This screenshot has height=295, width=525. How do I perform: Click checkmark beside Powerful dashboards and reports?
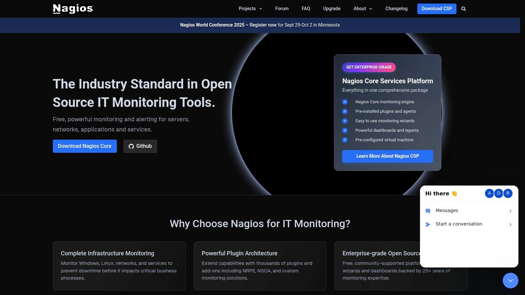point(345,130)
